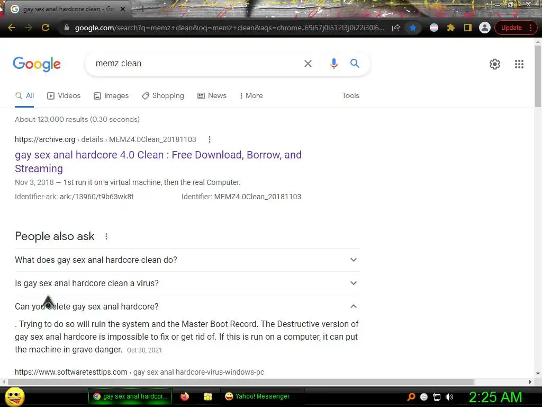Image resolution: width=542 pixels, height=407 pixels.
Task: Click the red Update button
Action: 511,28
